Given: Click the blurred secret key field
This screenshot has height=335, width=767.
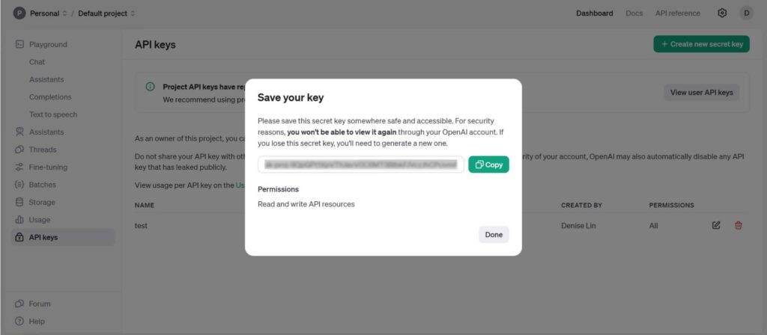Looking at the screenshot, I should [x=360, y=165].
